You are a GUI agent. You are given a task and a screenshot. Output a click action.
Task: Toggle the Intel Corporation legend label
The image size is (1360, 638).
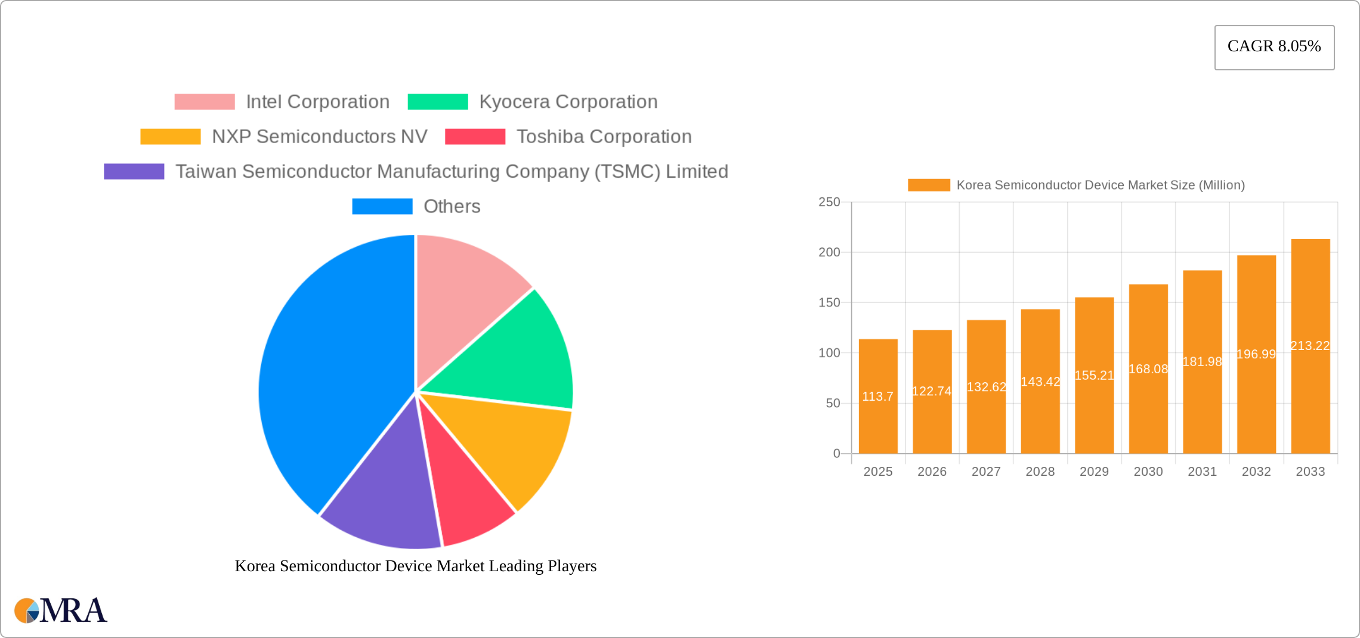coord(317,102)
